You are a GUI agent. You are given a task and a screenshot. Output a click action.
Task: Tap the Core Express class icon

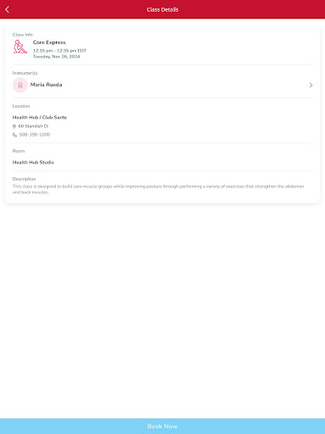coord(20,47)
